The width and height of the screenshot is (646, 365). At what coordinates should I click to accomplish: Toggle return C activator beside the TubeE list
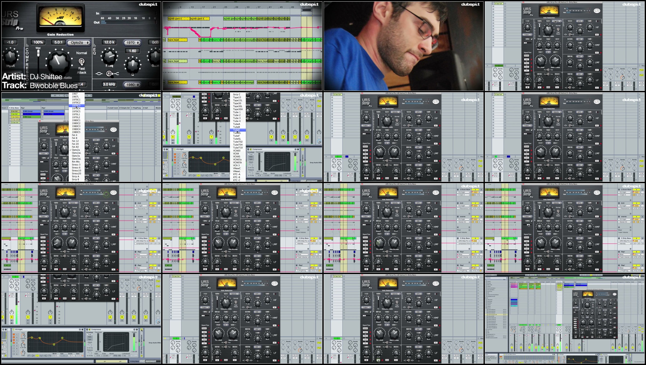[x=295, y=137]
